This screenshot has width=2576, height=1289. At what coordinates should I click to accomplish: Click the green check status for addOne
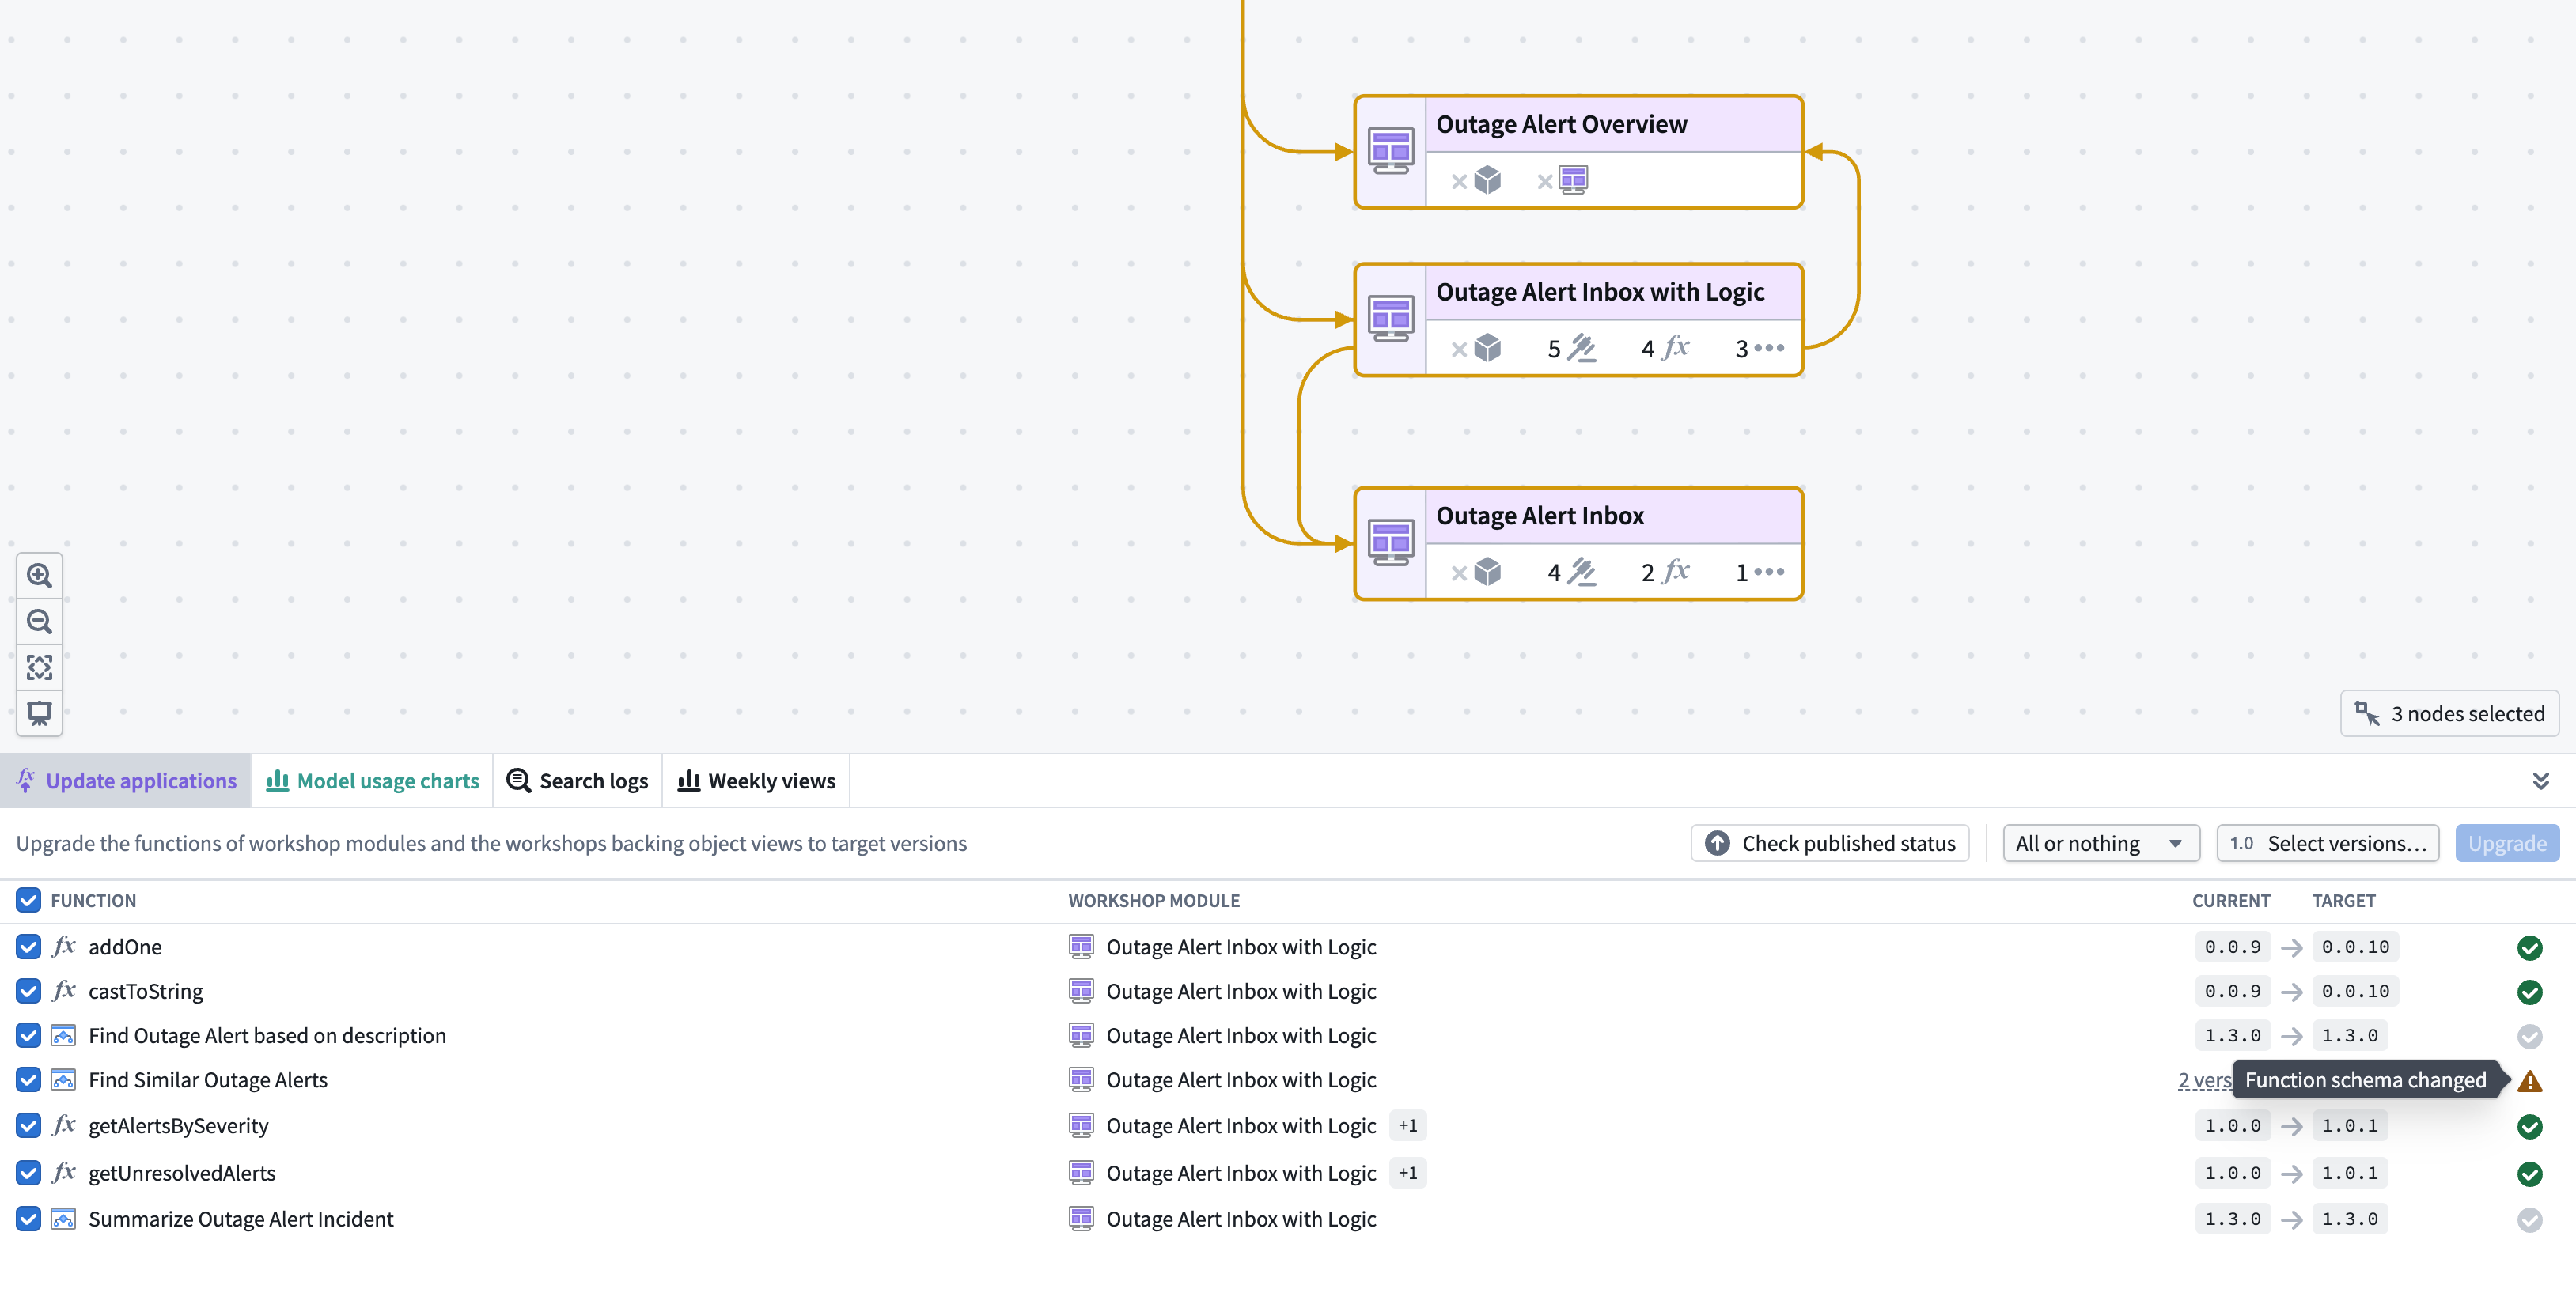[2529, 947]
